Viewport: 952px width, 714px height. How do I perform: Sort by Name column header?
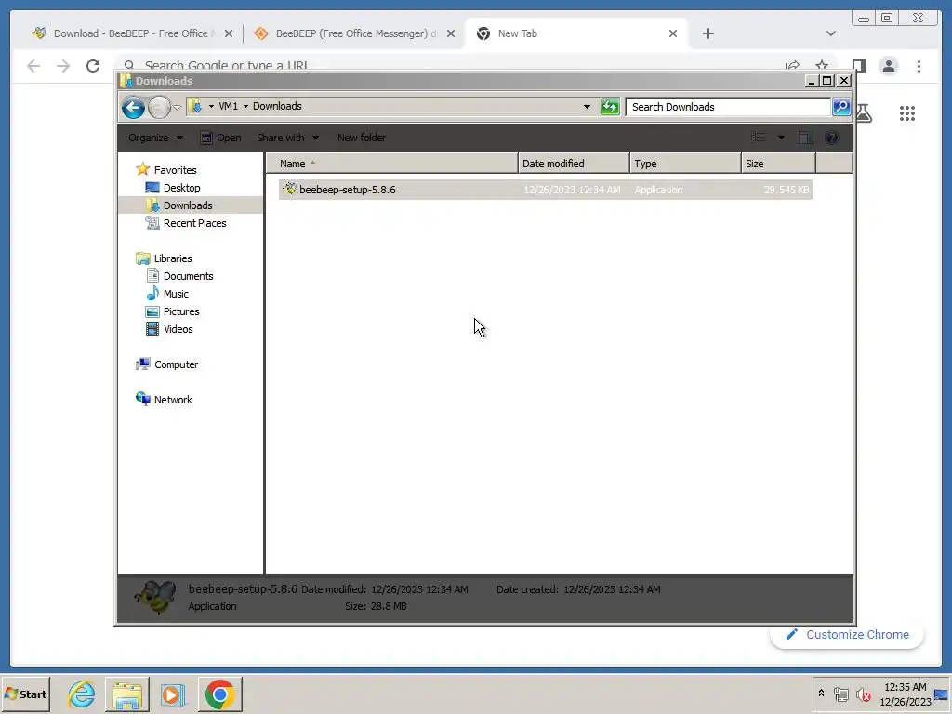(391, 164)
